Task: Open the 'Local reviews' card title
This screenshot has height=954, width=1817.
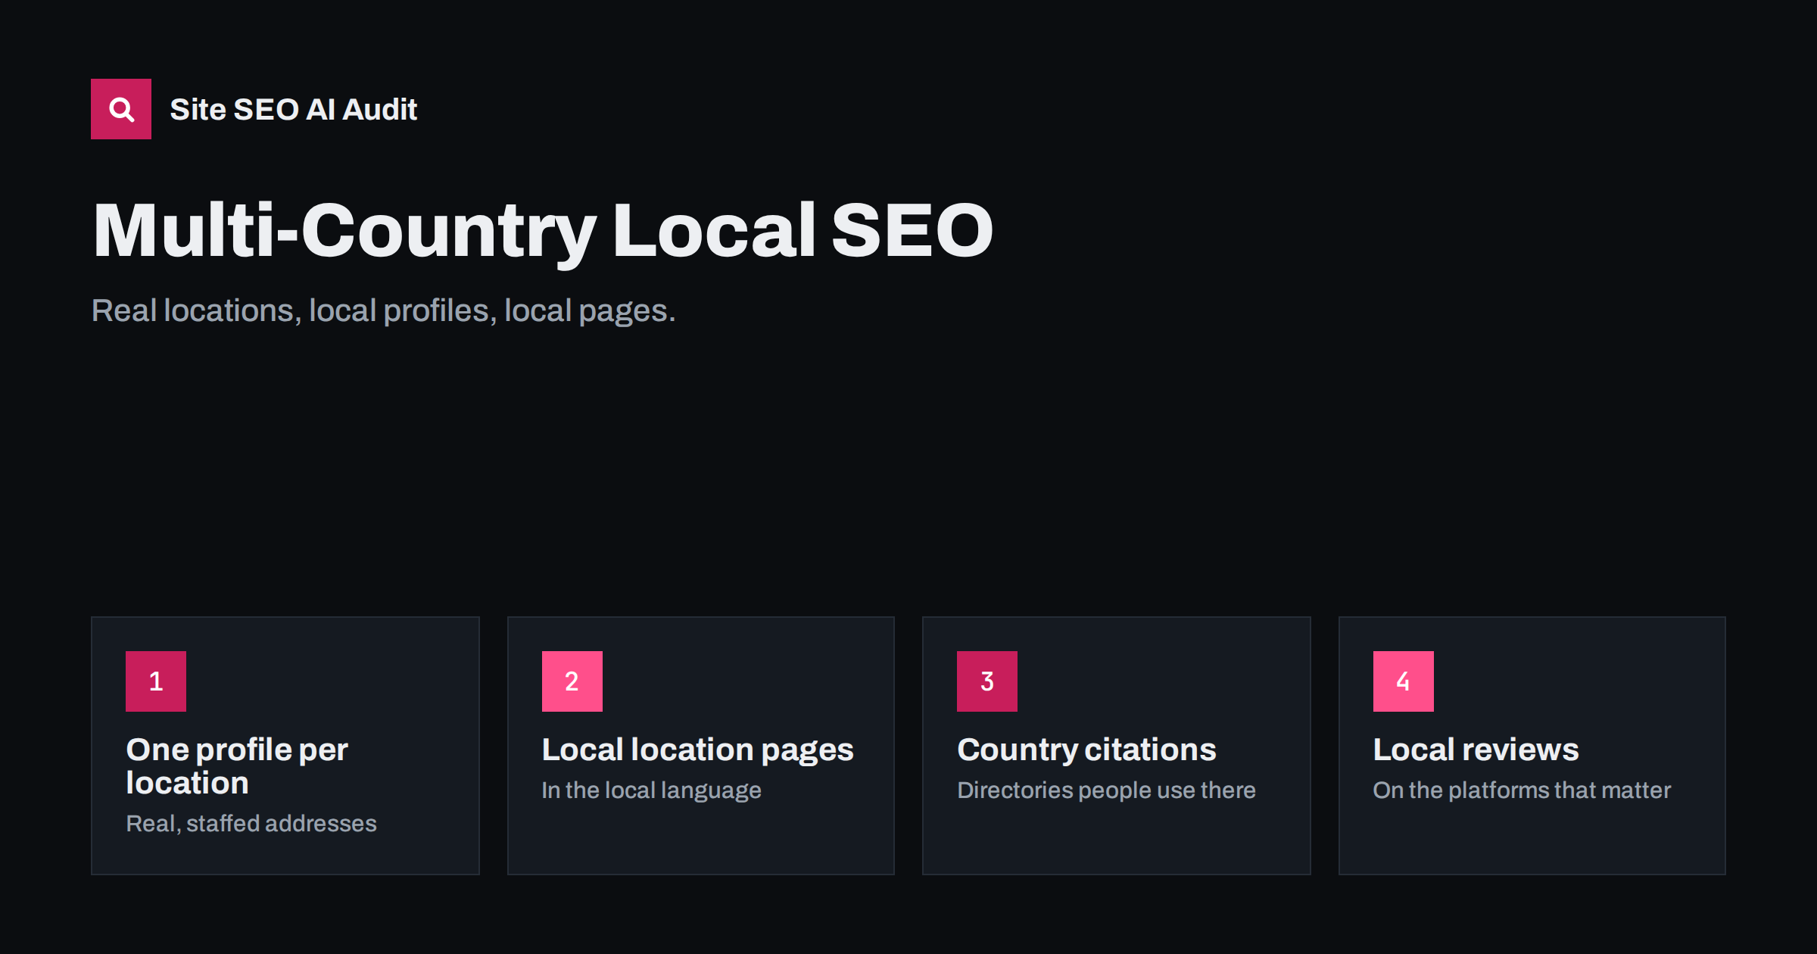Action: coord(1476,750)
